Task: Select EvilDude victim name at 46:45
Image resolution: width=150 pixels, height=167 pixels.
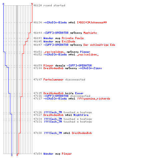Action: pyautogui.click(x=68, y=41)
